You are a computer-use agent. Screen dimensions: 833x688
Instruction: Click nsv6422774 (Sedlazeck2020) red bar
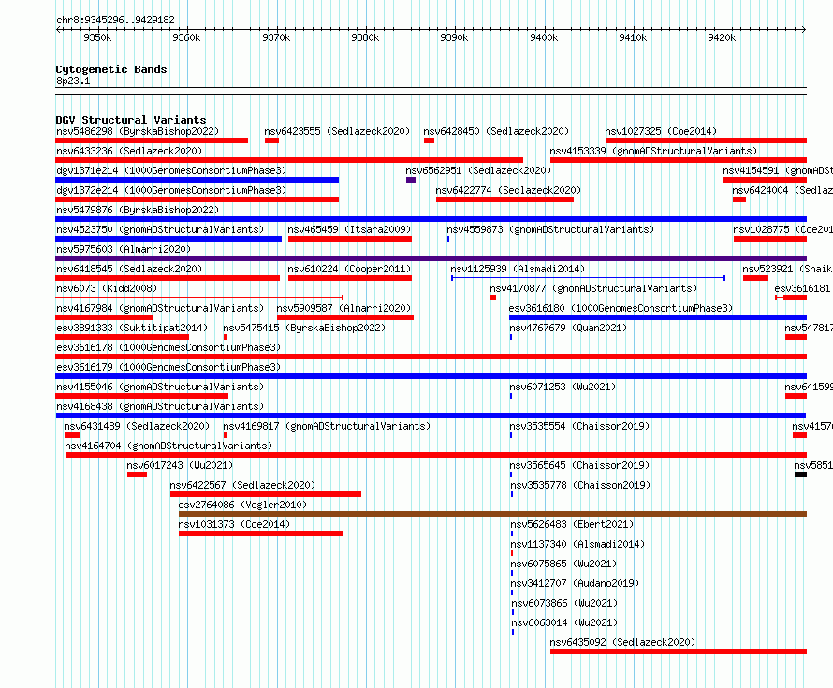504,199
